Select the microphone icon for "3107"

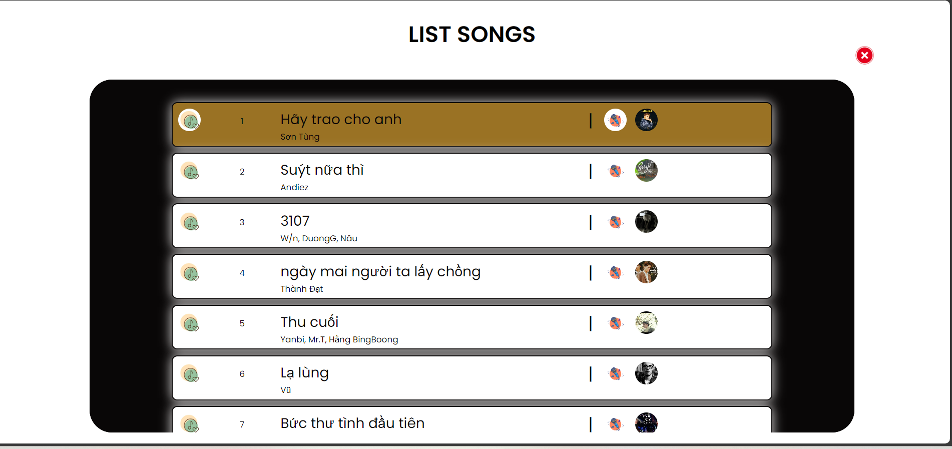(x=616, y=222)
